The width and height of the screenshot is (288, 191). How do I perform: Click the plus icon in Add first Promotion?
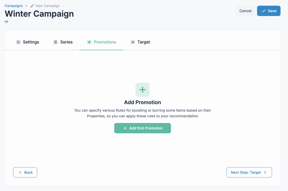tap(125, 128)
